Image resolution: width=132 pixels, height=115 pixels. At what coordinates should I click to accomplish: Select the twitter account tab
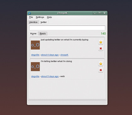click(44, 22)
